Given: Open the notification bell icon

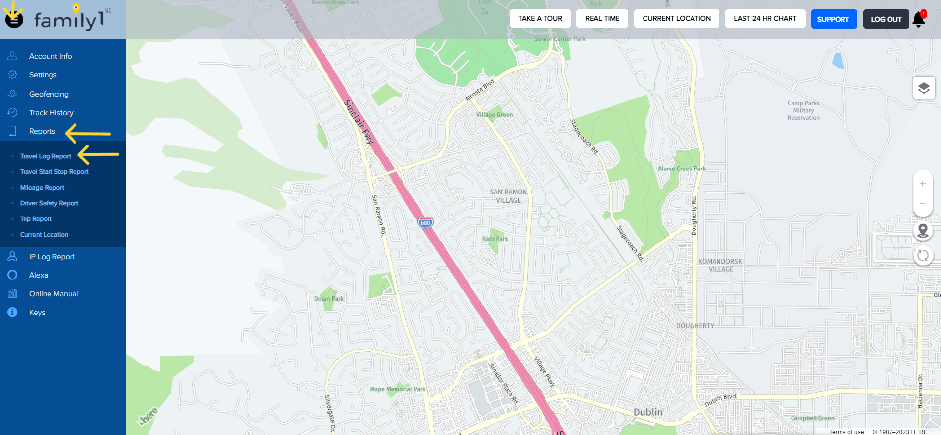Looking at the screenshot, I should click(x=919, y=19).
